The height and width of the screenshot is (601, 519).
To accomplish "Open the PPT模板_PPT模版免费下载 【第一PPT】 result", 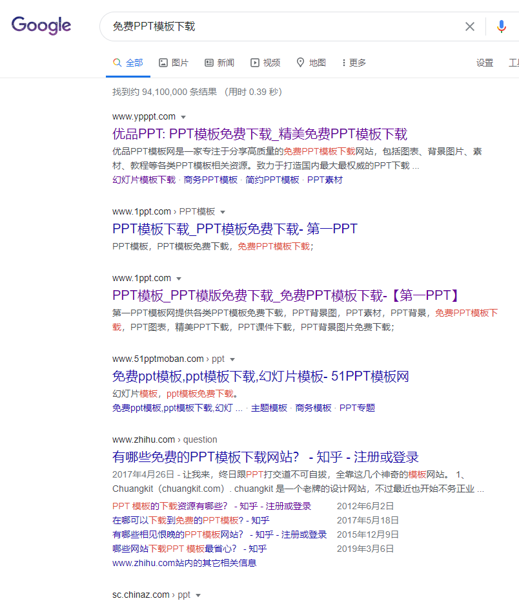I will pyautogui.click(x=285, y=295).
